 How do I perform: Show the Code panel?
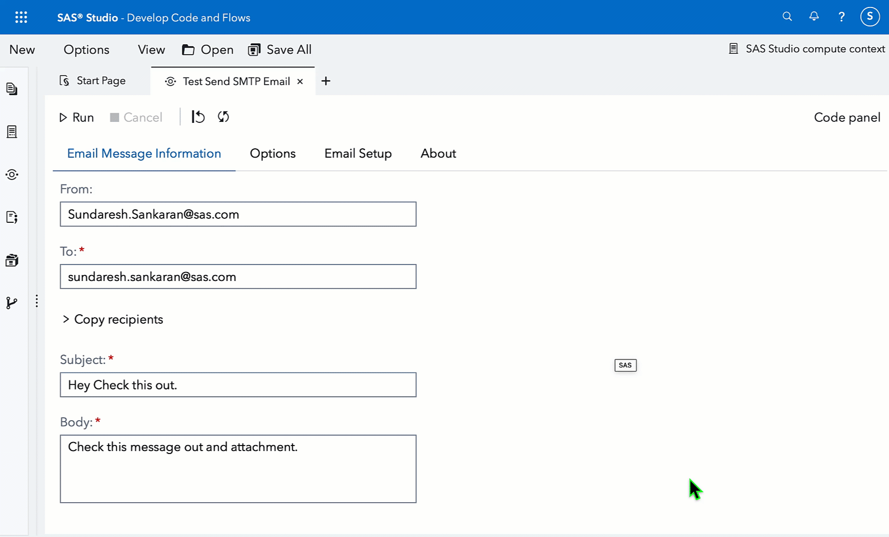(x=847, y=117)
